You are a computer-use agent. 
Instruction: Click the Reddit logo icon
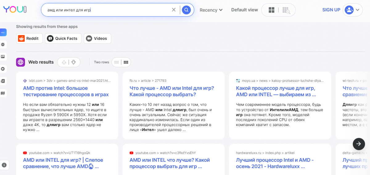pos(21,38)
